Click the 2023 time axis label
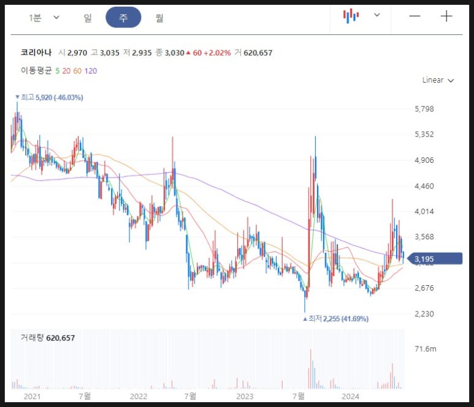474x407 pixels. 245,396
